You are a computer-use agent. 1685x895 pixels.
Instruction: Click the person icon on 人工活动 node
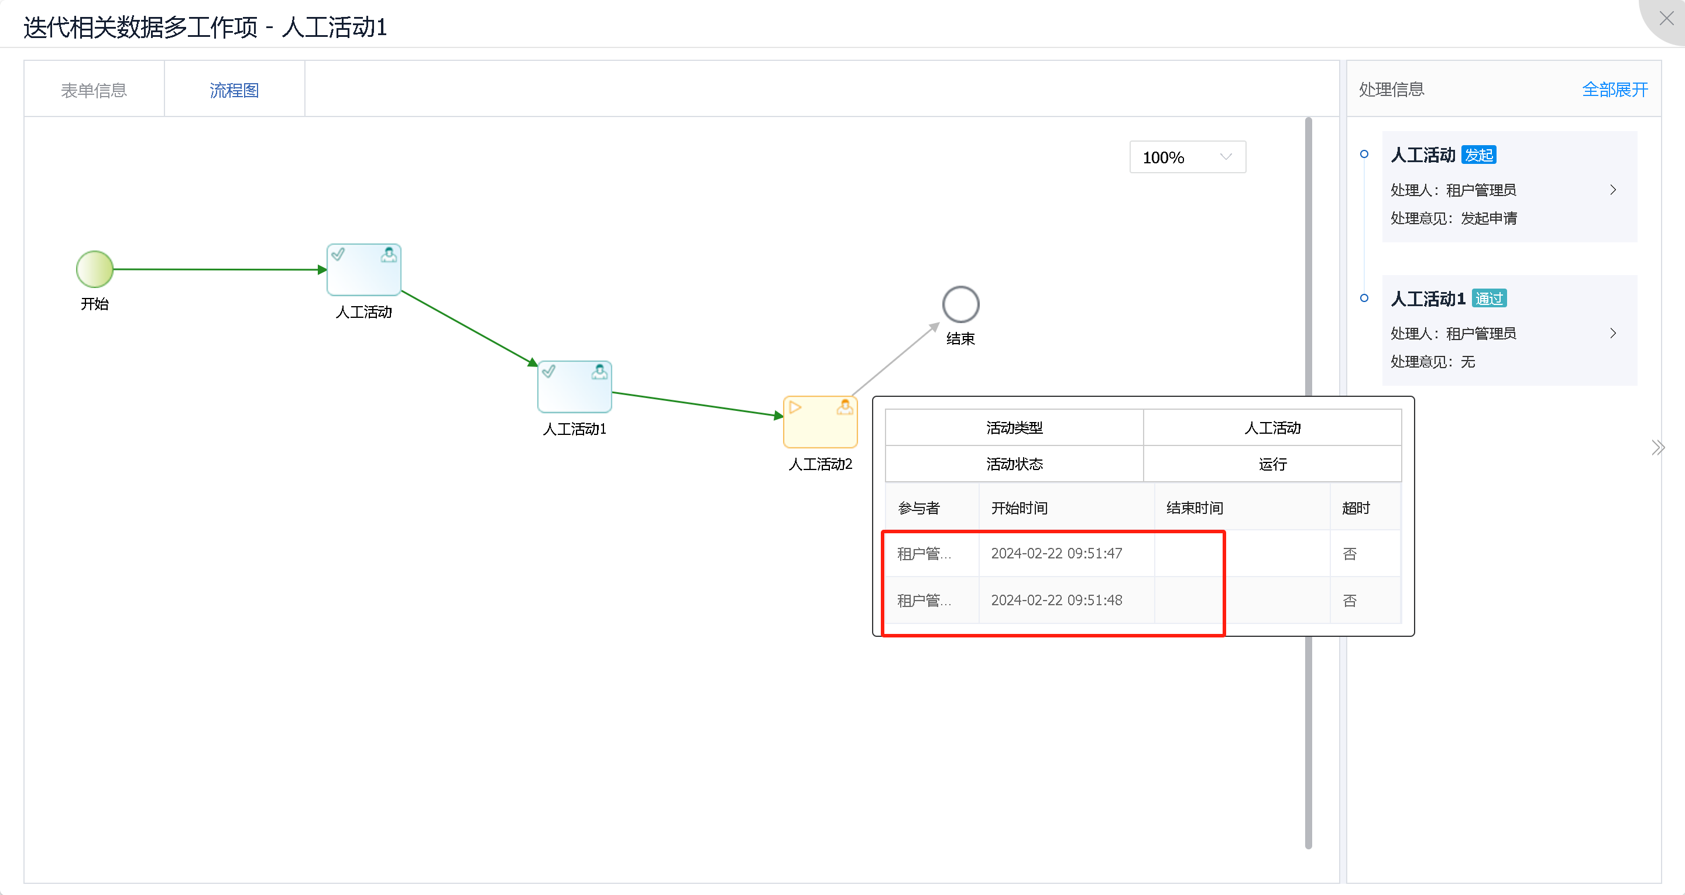[x=389, y=254]
